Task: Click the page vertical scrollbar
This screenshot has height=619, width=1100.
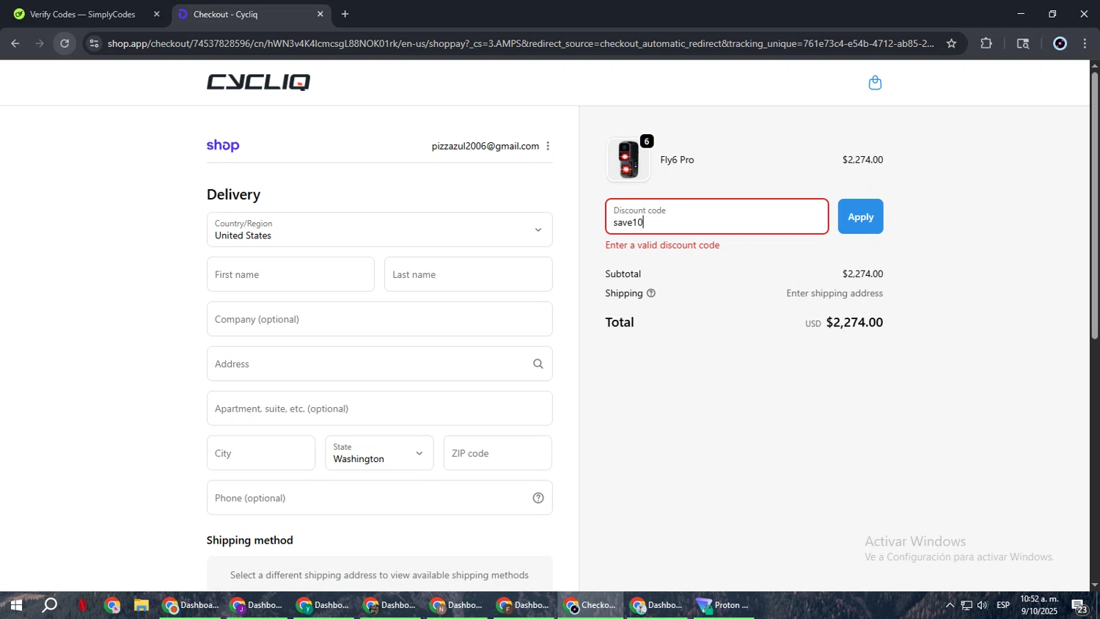Action: coord(1094,205)
